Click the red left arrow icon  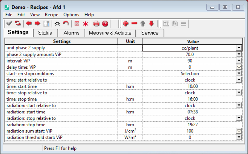[x=29, y=23]
